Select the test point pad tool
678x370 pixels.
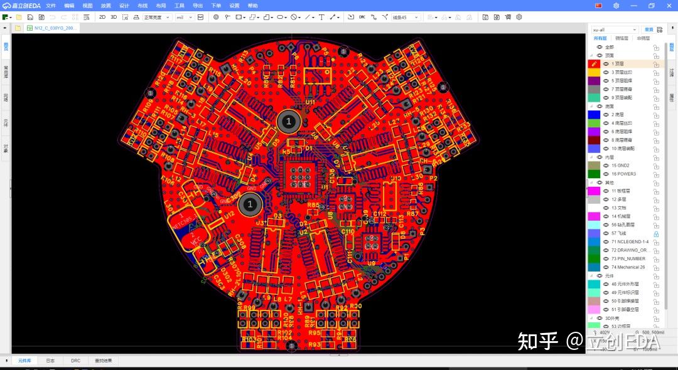click(x=227, y=18)
